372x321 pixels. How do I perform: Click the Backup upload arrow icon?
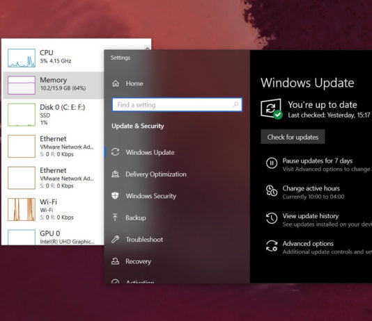point(115,217)
